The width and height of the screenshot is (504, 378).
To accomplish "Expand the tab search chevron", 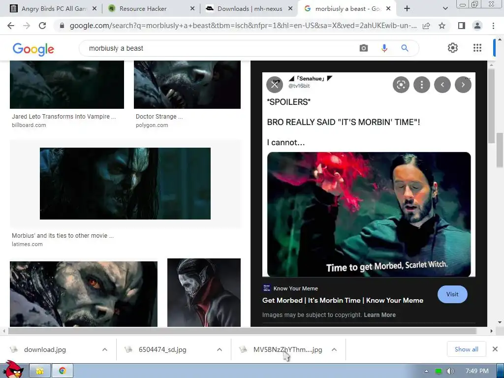I will tap(445, 9).
